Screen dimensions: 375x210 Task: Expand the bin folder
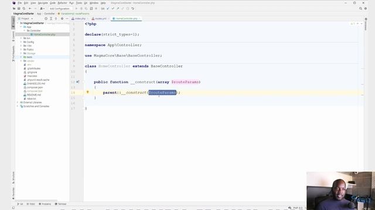pos(21,38)
